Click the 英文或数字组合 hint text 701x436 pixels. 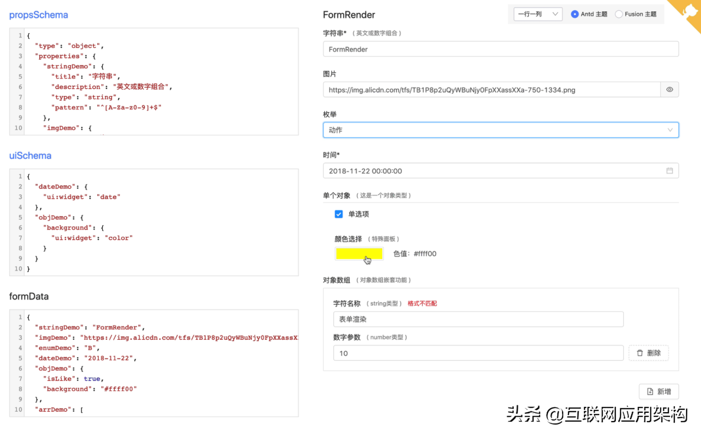[x=377, y=33]
